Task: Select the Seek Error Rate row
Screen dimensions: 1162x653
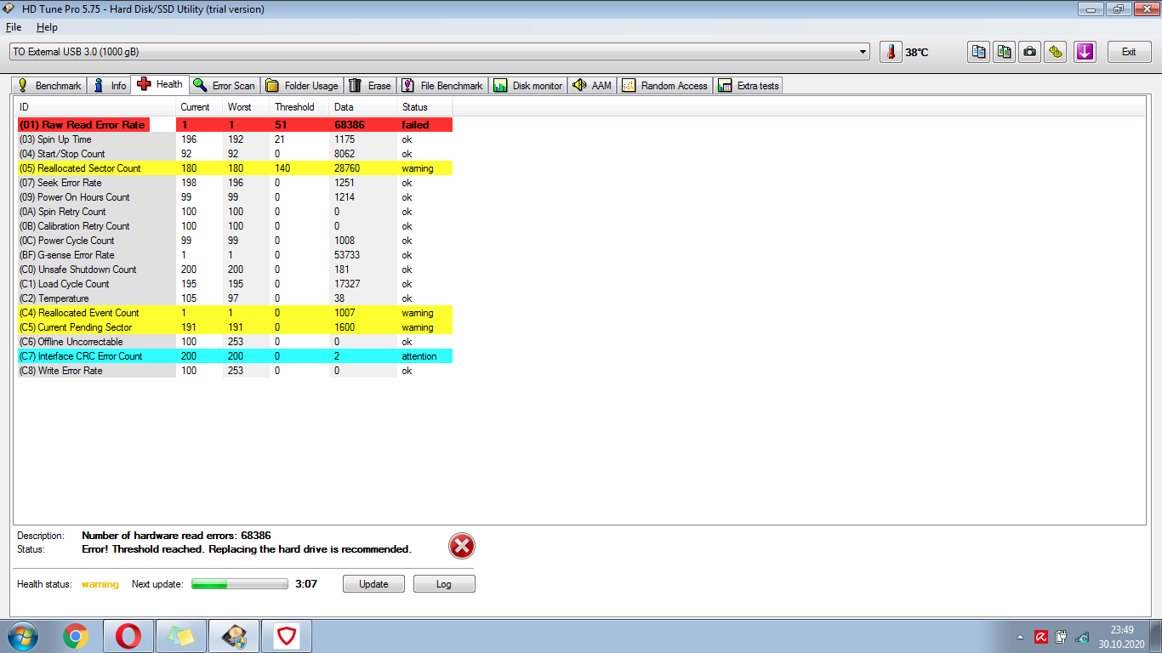Action: tap(235, 183)
